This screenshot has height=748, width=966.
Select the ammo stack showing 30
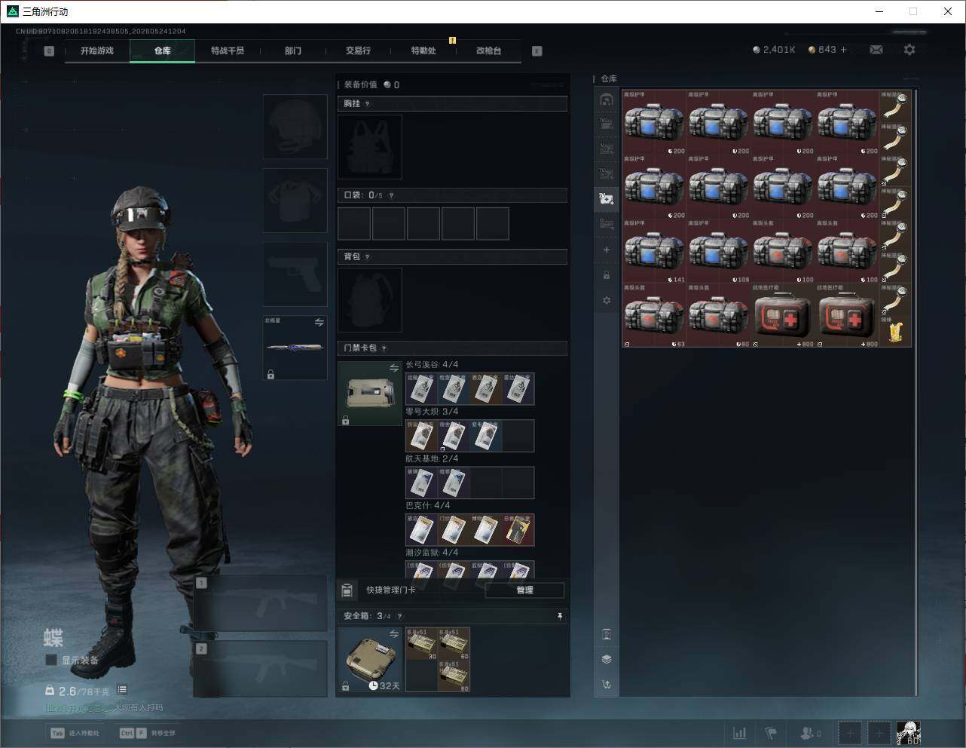click(x=422, y=643)
